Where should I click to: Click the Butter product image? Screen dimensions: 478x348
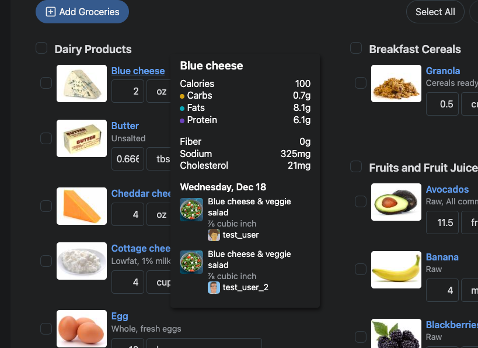coord(82,138)
